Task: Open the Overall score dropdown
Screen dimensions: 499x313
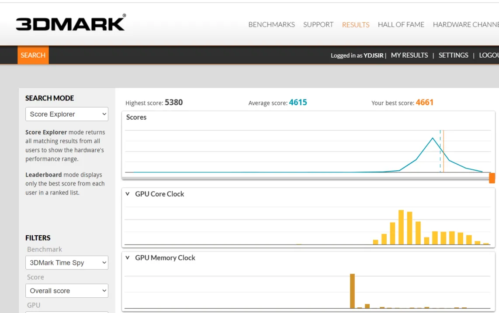Action: click(67, 291)
